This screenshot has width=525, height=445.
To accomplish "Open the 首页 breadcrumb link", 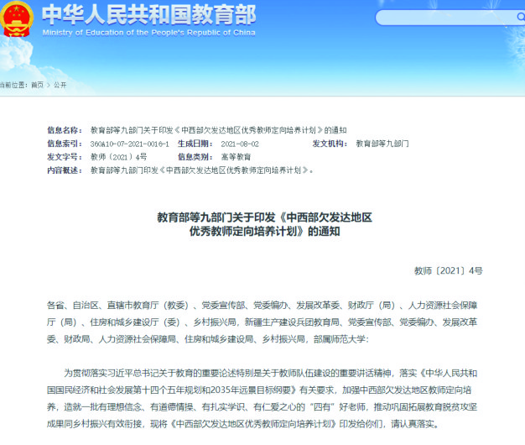I will [x=37, y=85].
